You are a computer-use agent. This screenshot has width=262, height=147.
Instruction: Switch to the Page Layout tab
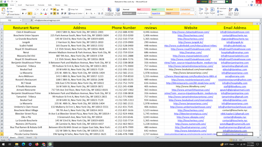[x=30, y=5]
